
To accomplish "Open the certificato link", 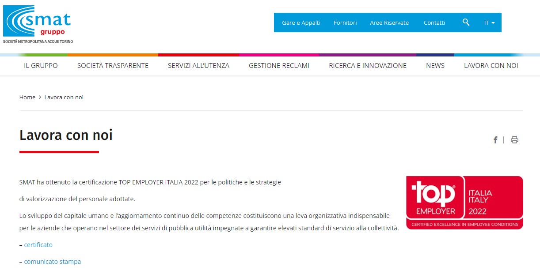I will (x=38, y=245).
